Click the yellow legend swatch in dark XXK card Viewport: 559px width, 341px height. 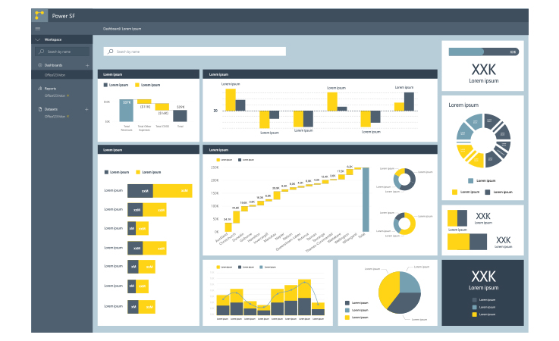click(474, 314)
